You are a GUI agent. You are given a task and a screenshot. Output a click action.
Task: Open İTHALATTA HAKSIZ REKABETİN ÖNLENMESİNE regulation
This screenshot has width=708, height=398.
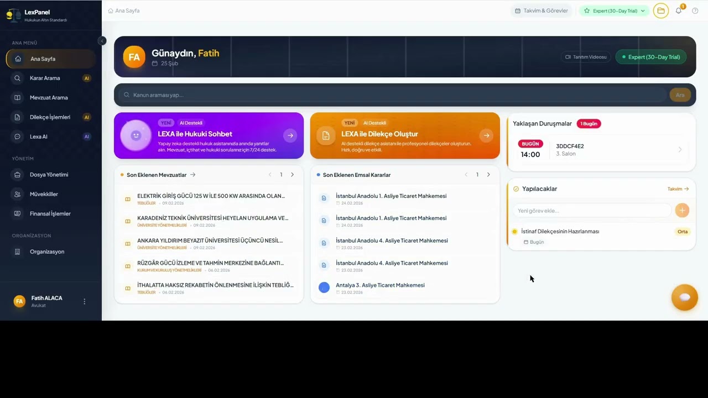215,285
